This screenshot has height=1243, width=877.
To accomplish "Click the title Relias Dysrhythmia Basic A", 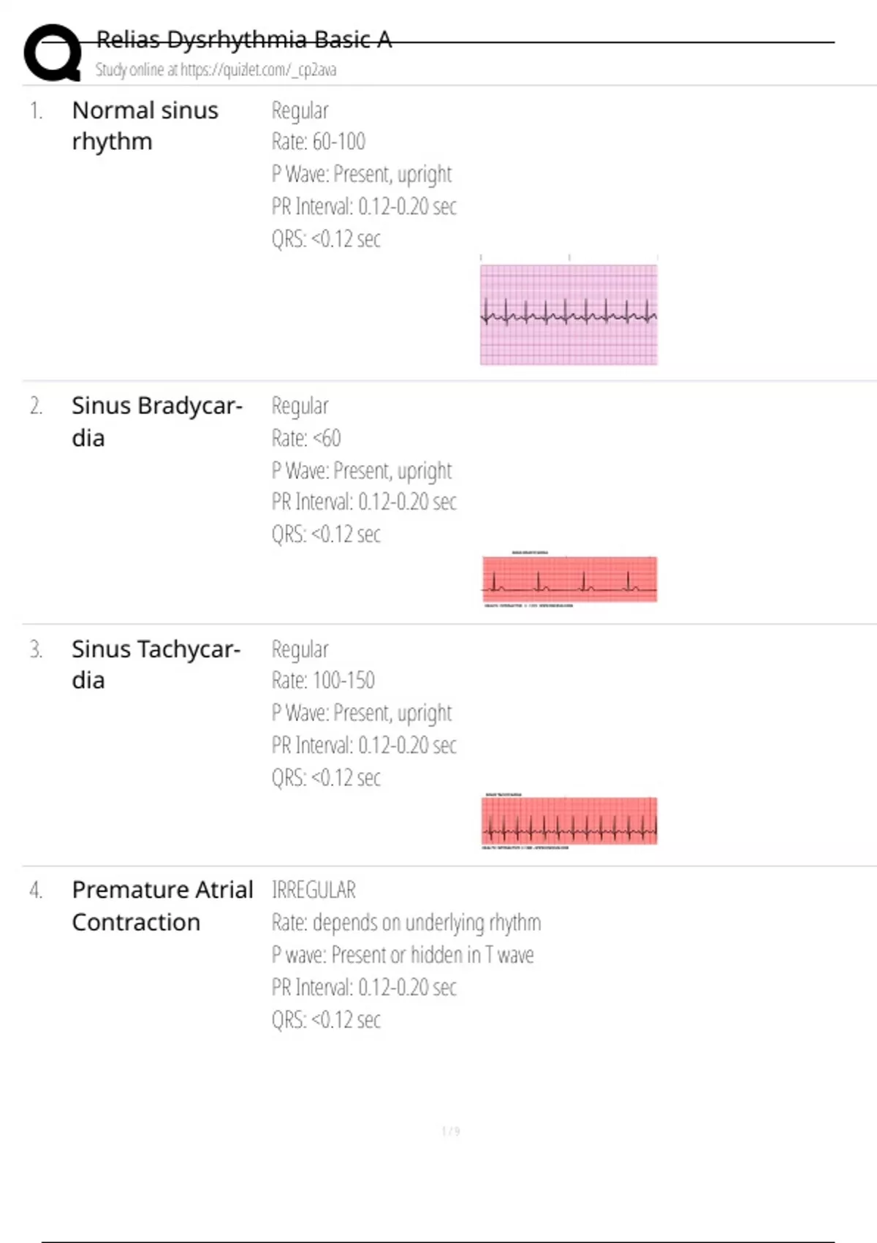I will pos(243,39).
